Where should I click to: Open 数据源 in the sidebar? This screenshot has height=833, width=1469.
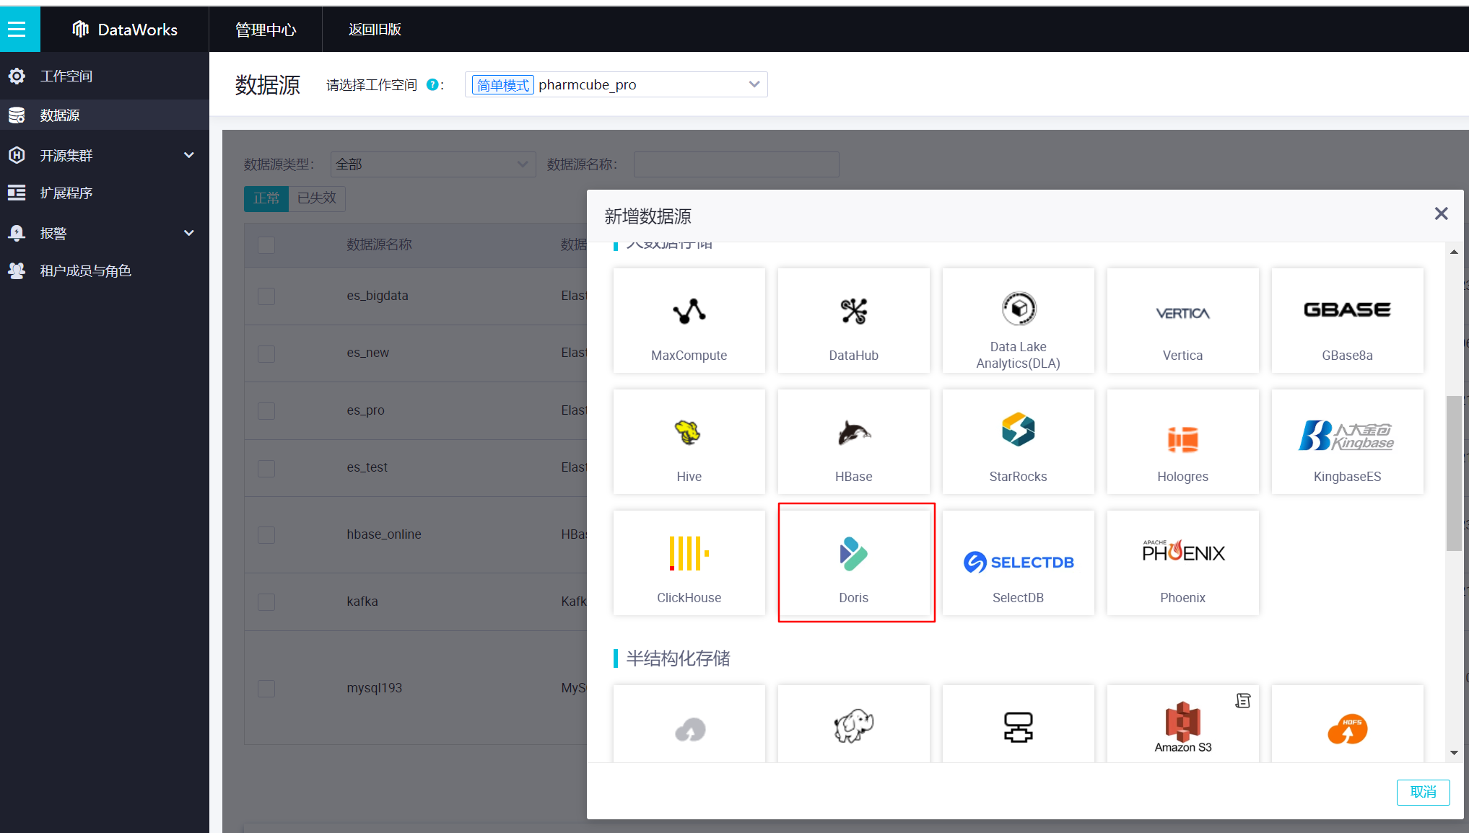pos(105,115)
